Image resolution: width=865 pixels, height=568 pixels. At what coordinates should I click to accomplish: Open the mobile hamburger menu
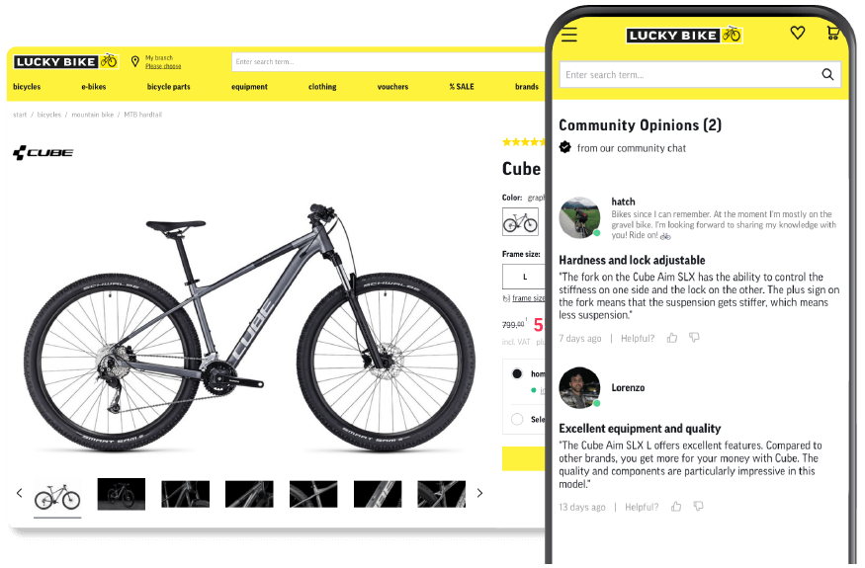coord(569,35)
